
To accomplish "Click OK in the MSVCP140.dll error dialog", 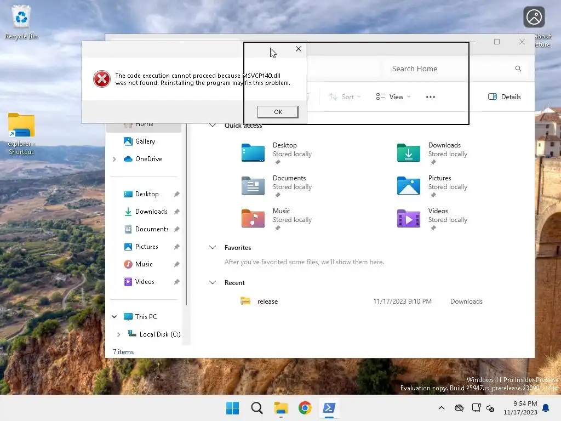I will click(278, 112).
